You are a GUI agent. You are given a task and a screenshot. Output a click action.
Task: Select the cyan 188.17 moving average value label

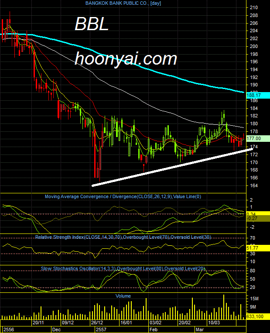click(258, 95)
